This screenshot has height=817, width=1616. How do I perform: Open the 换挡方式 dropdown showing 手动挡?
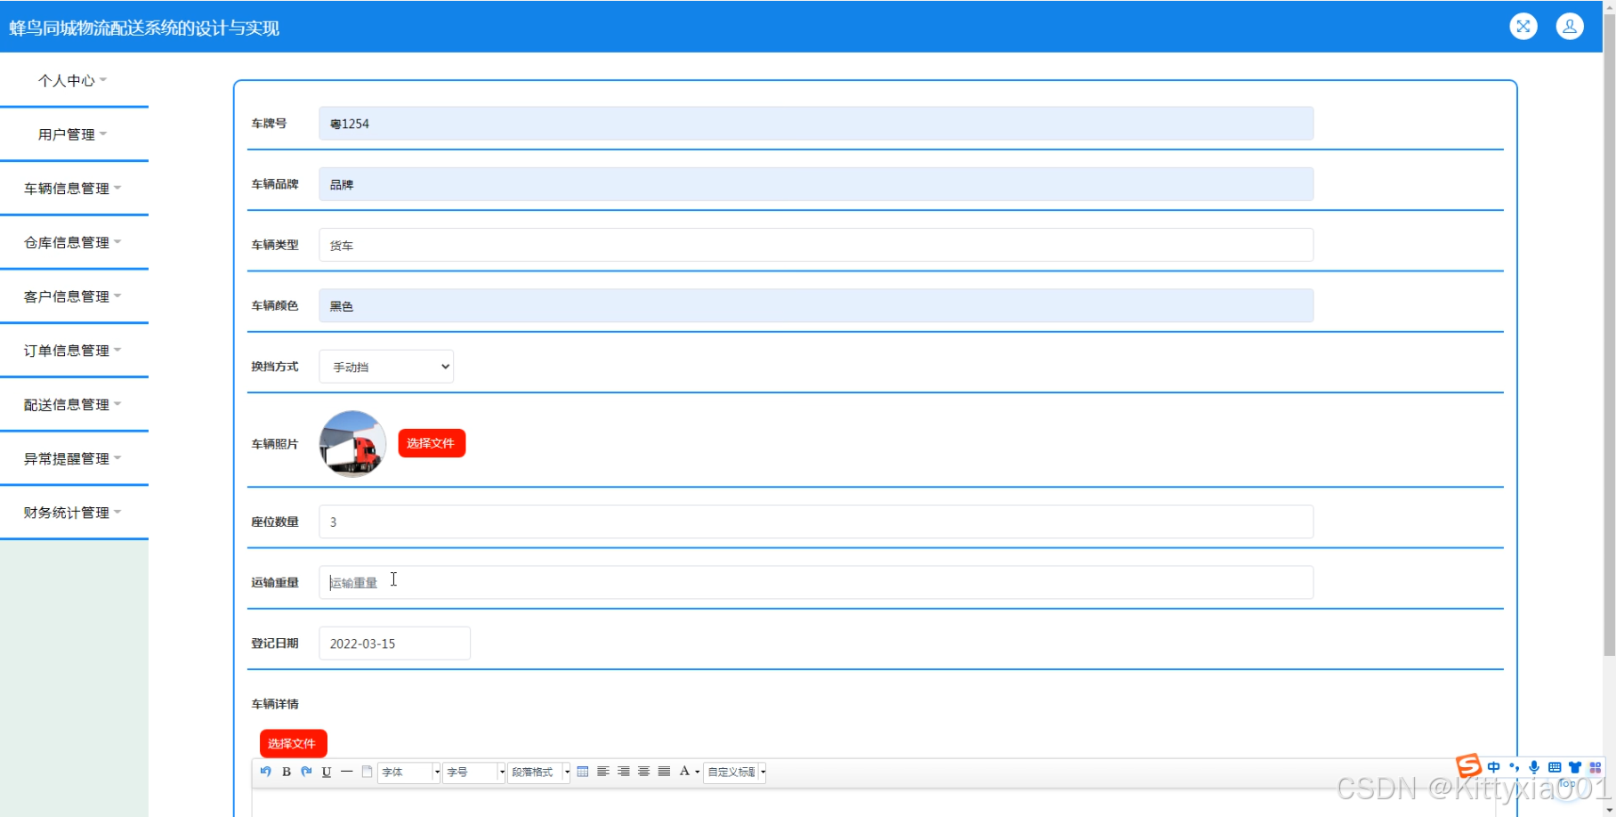386,367
